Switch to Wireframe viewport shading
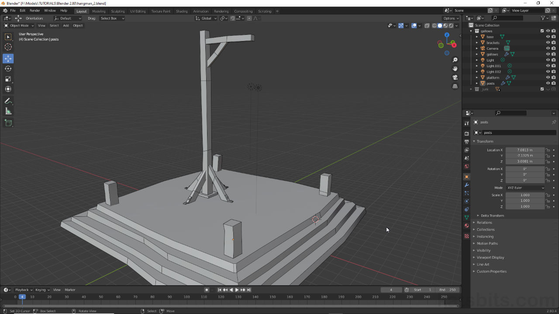559x314 pixels. click(434, 26)
